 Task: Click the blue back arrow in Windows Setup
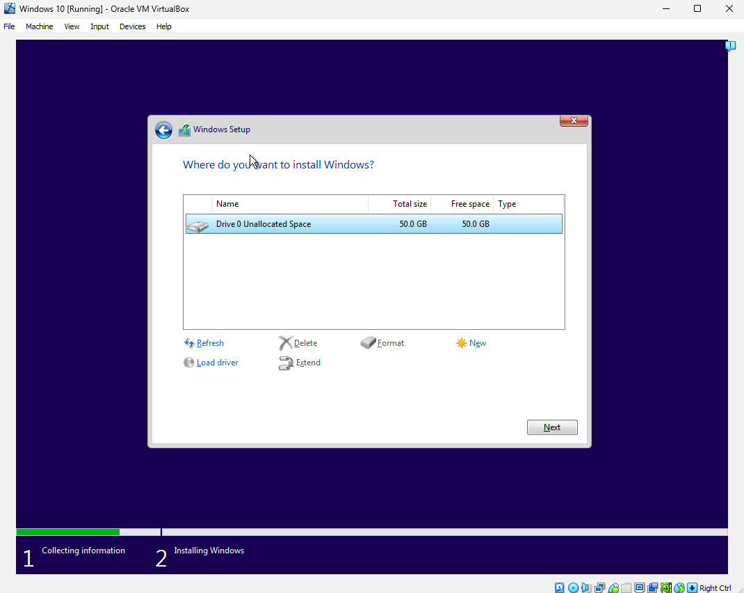163,130
